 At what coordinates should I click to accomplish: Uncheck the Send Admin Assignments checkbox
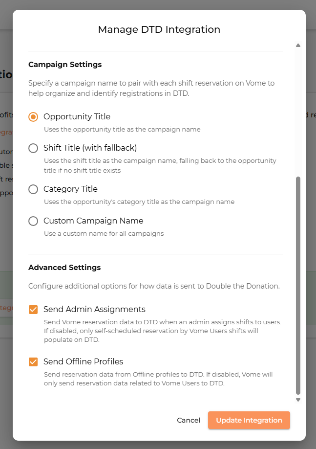(x=33, y=310)
